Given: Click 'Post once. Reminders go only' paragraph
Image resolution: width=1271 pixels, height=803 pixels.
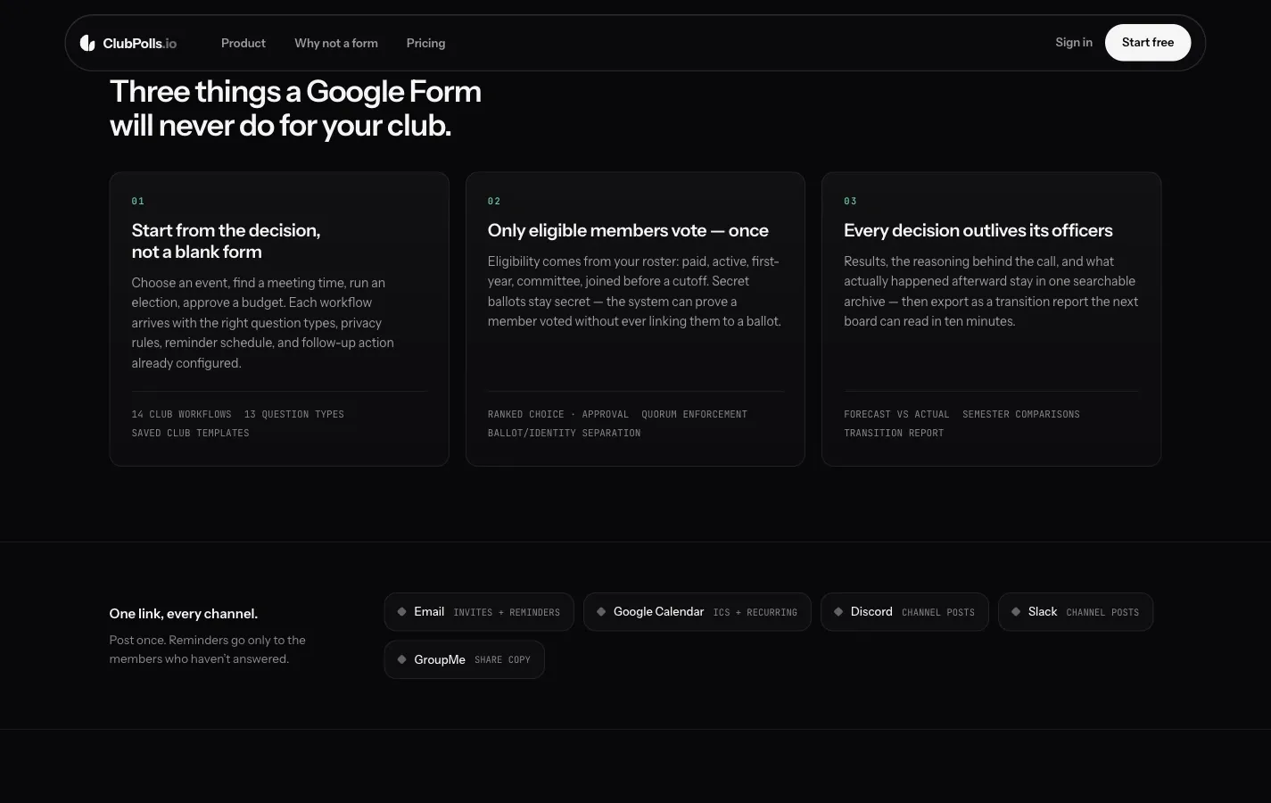Looking at the screenshot, I should tap(208, 650).
